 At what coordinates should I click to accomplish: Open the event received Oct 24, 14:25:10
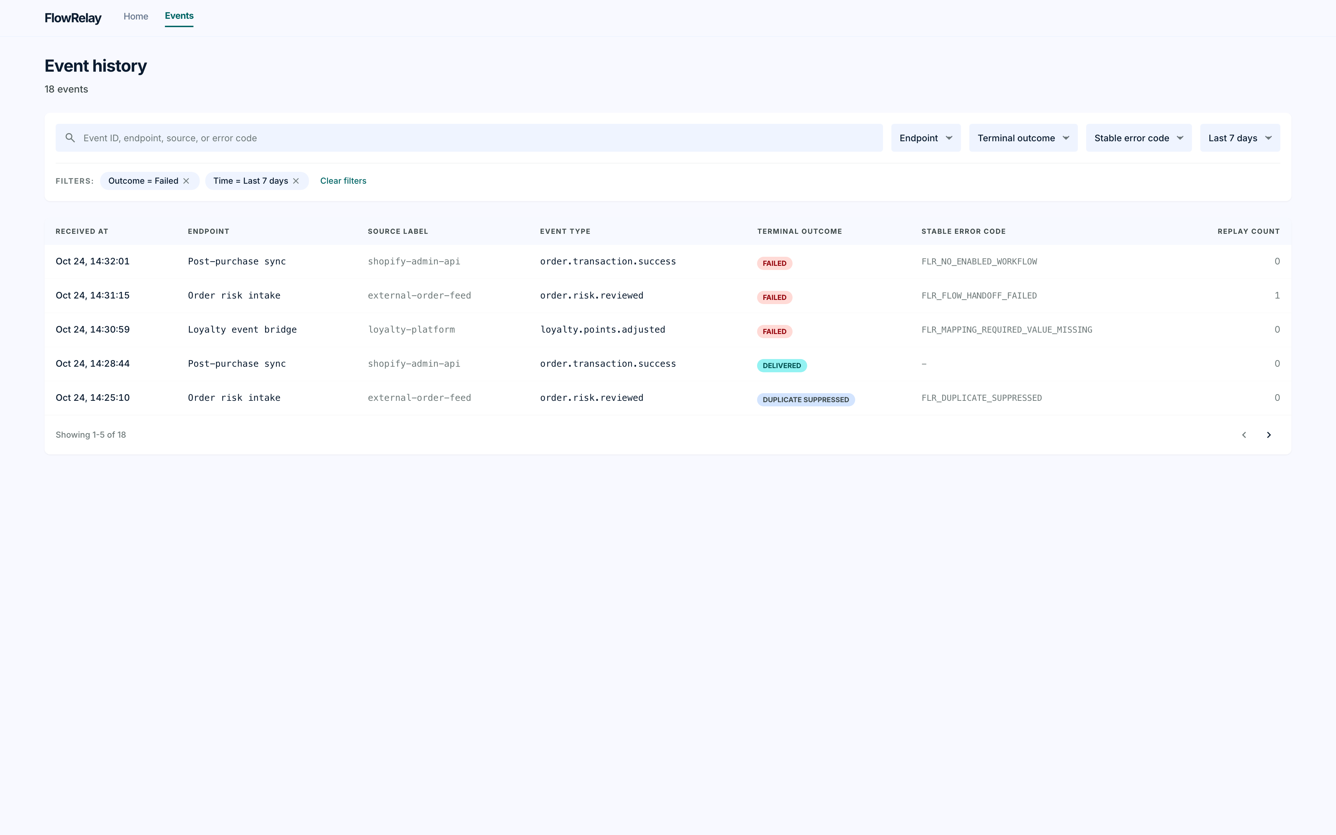tap(667, 398)
